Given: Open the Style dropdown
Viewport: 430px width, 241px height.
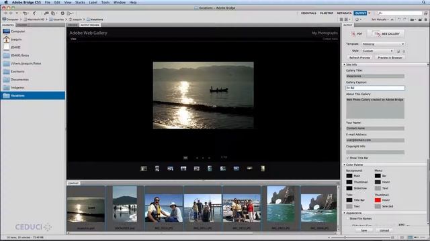Looking at the screenshot, I should point(378,51).
